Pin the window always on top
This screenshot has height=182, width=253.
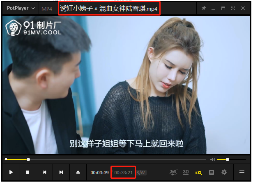204,8
